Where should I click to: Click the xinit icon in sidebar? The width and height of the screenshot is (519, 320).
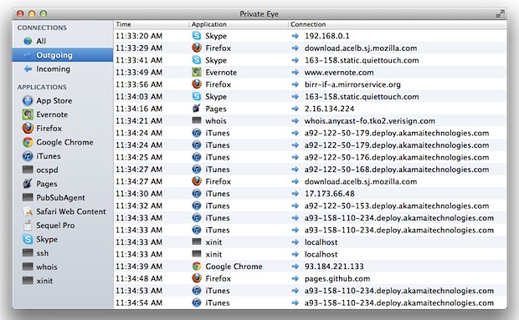tap(28, 281)
